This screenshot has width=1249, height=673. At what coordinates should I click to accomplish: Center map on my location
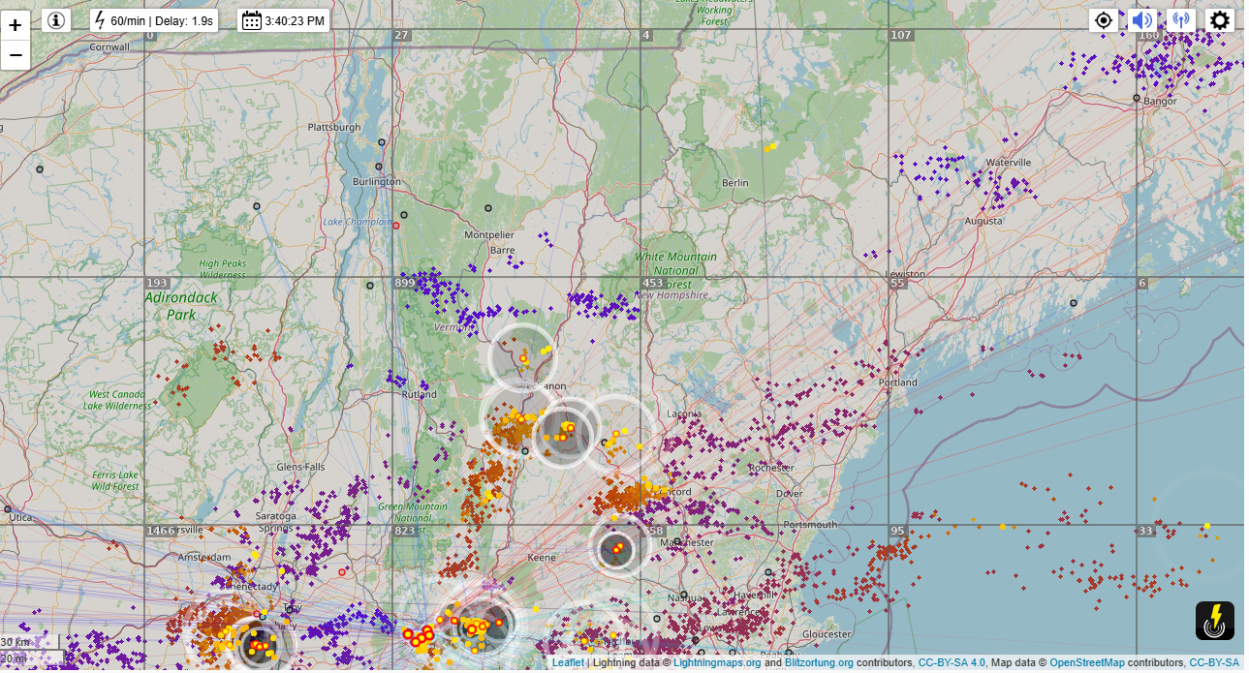(1103, 20)
